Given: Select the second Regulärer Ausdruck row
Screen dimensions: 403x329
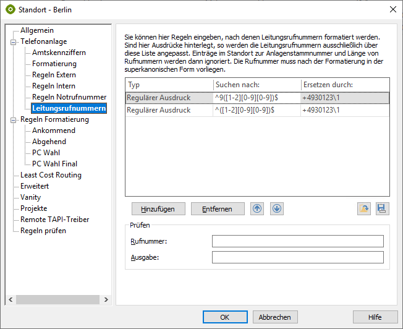Looking at the screenshot, I should coord(257,109).
